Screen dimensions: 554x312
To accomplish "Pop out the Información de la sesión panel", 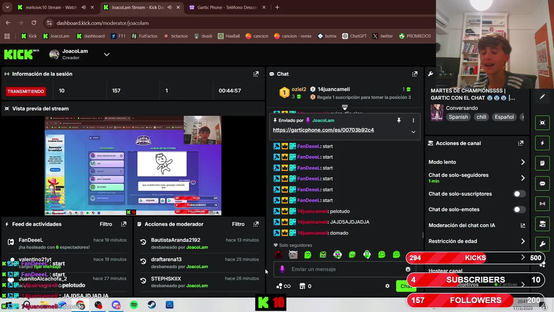I will (x=256, y=74).
